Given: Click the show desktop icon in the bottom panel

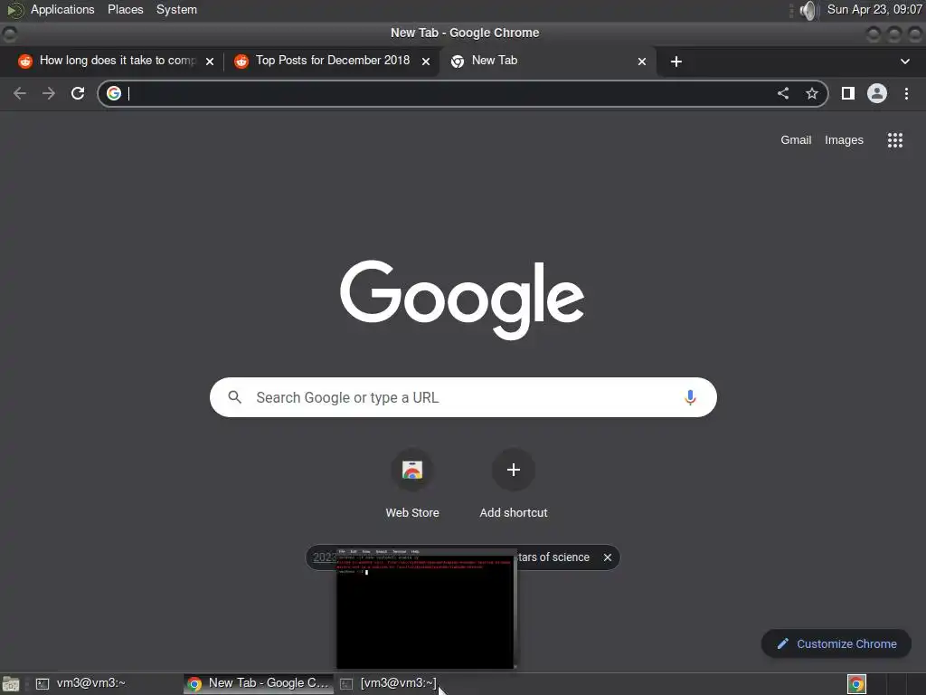Looking at the screenshot, I should [x=11, y=684].
